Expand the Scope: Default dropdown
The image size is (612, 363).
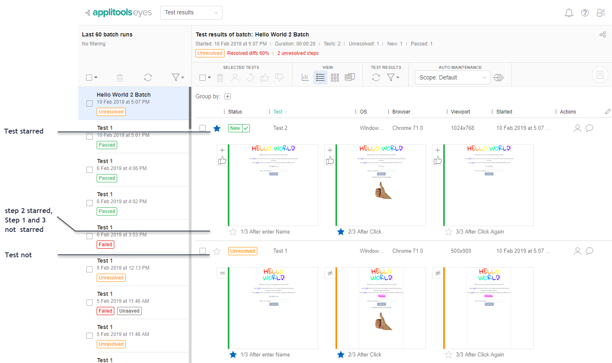(452, 77)
